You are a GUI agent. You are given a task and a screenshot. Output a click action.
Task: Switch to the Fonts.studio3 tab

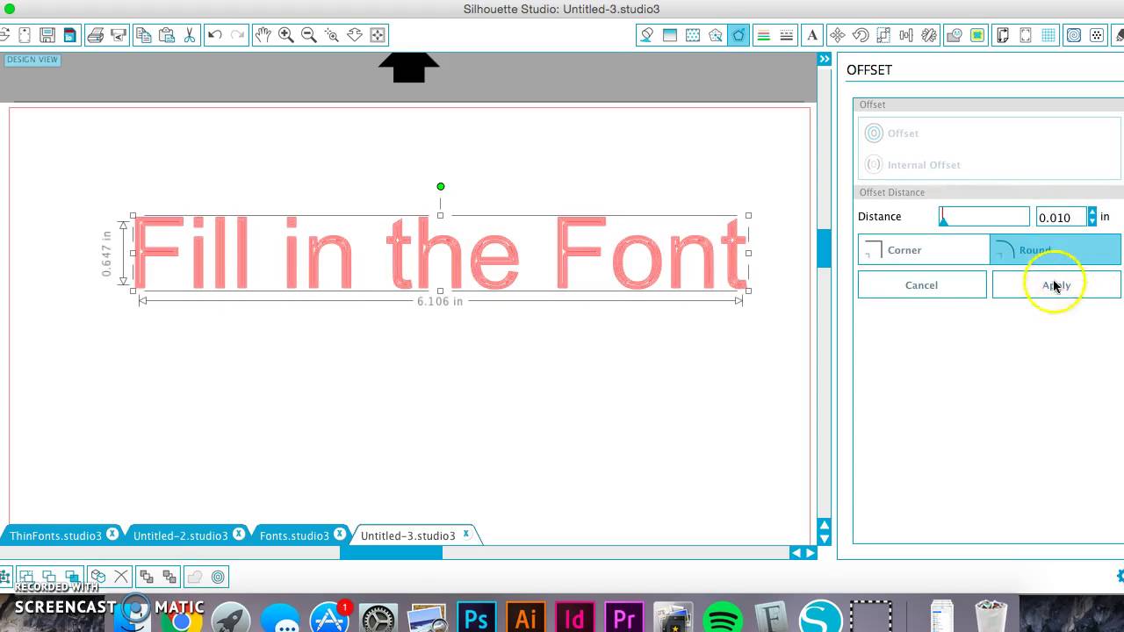(293, 535)
